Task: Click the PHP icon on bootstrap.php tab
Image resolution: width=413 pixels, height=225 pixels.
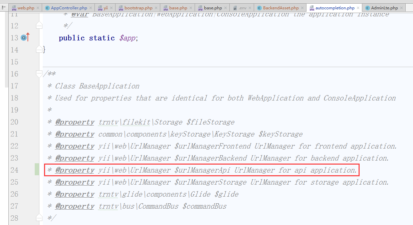Action: (x=121, y=8)
